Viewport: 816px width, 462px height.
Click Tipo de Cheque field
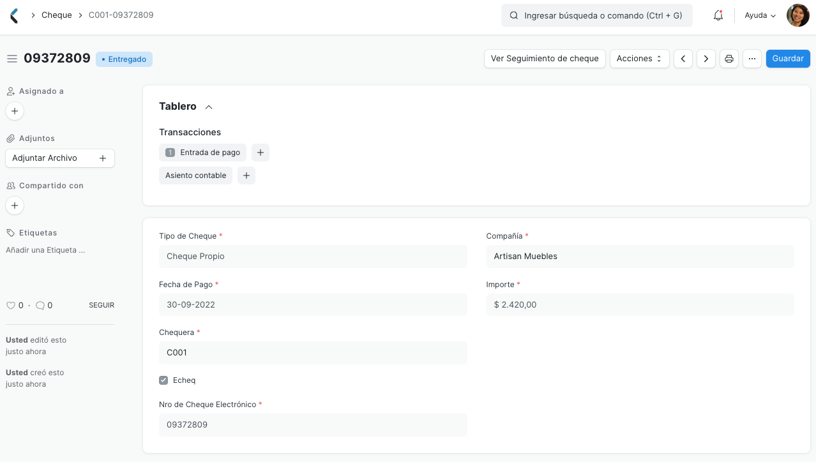(x=313, y=257)
